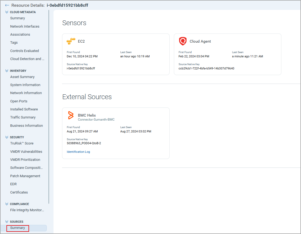Click resource ID in the page title
Screen dimensions: 301x234
point(67,5)
